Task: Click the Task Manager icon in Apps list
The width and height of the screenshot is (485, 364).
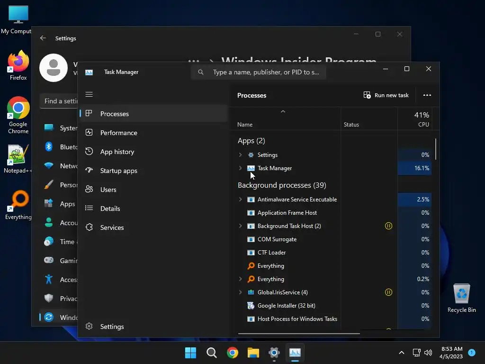Action: [x=251, y=168]
